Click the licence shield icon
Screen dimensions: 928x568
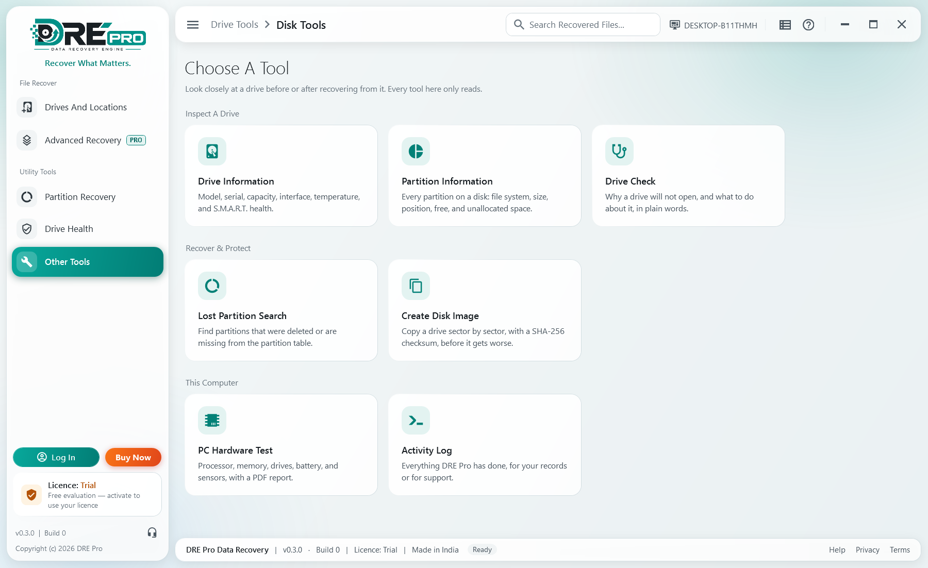pos(31,495)
